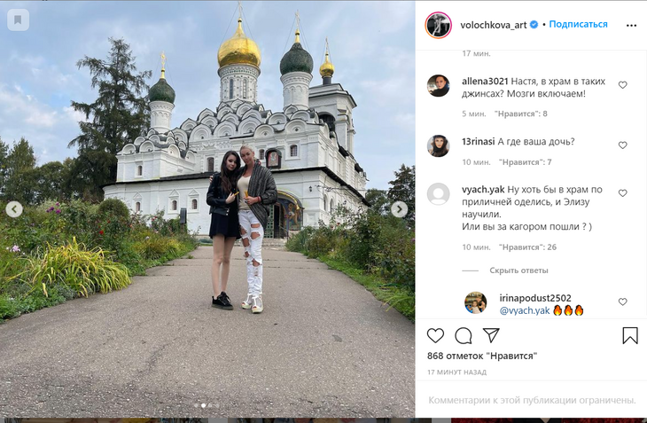
Task: Open the three-dots options menu
Action: coord(631,26)
